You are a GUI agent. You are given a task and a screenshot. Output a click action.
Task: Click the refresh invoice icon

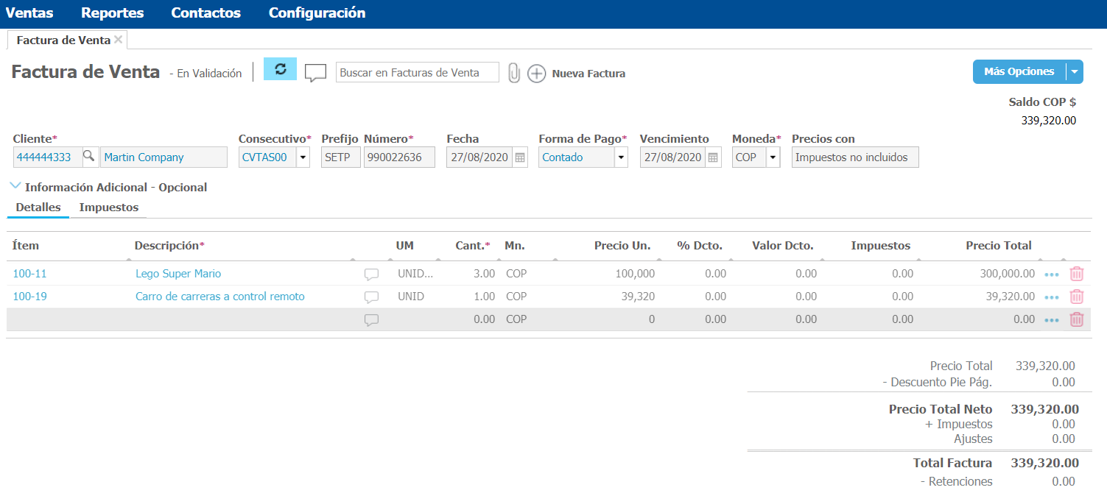(x=280, y=69)
